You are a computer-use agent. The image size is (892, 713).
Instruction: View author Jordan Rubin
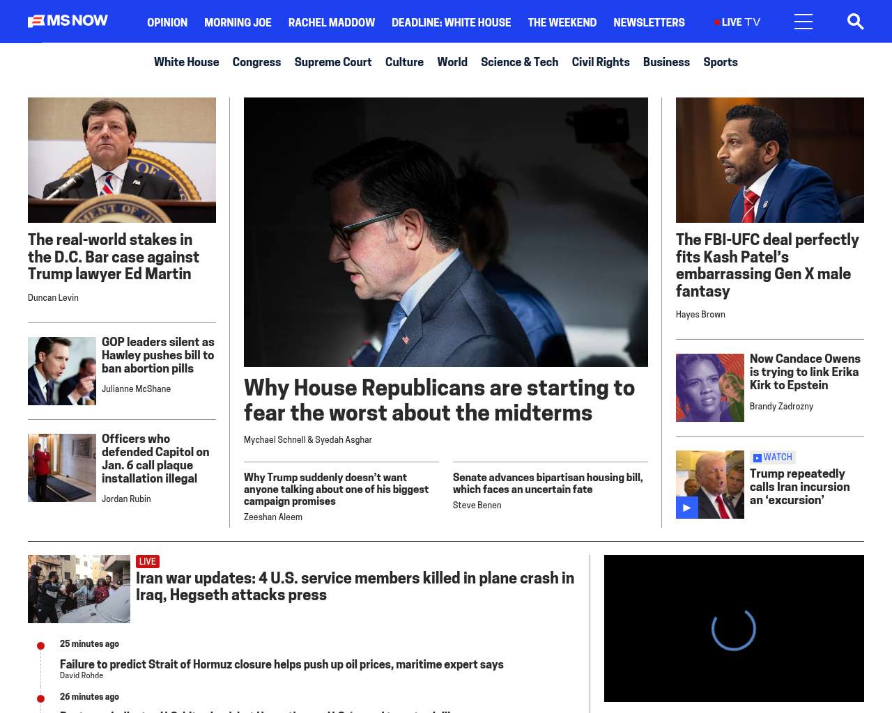[126, 499]
